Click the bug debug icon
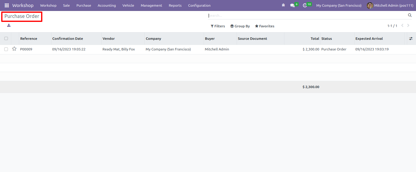The height and width of the screenshot is (172, 416). click(x=284, y=5)
